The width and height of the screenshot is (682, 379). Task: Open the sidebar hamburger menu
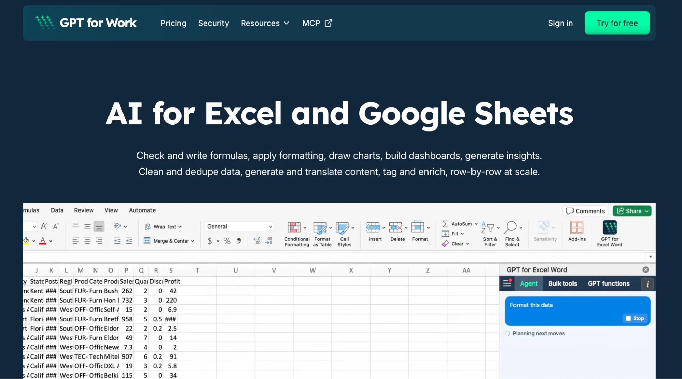507,283
